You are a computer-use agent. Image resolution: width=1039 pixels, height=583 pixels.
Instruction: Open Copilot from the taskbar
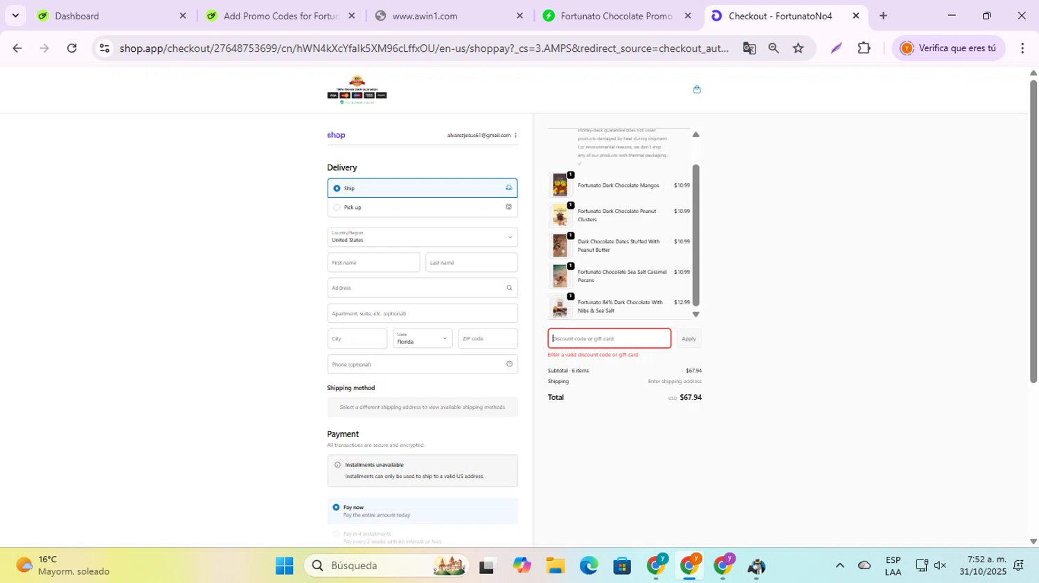coord(522,566)
